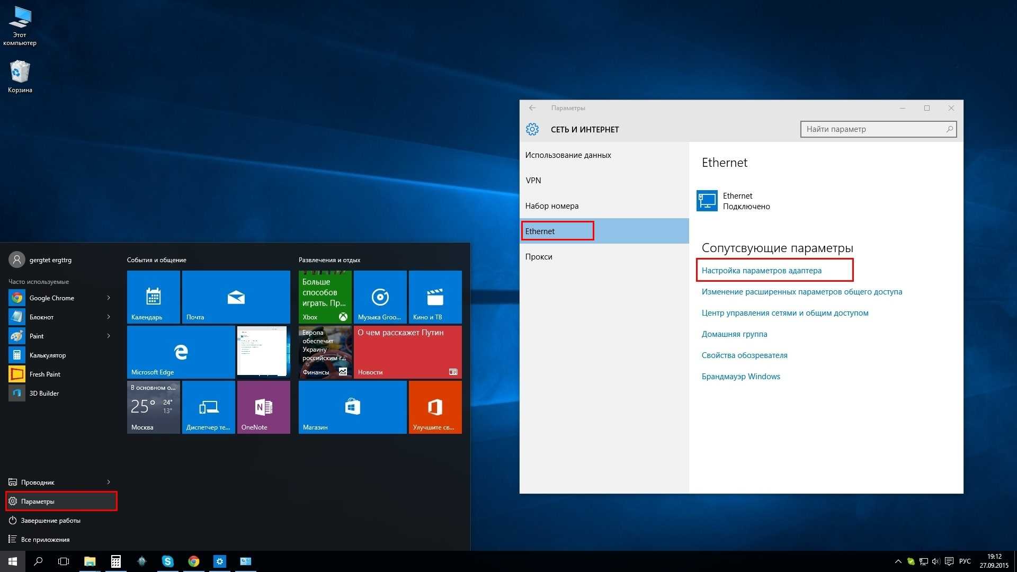Viewport: 1017px width, 572px height.
Task: Click Завершение работы in Start menu
Action: point(52,520)
